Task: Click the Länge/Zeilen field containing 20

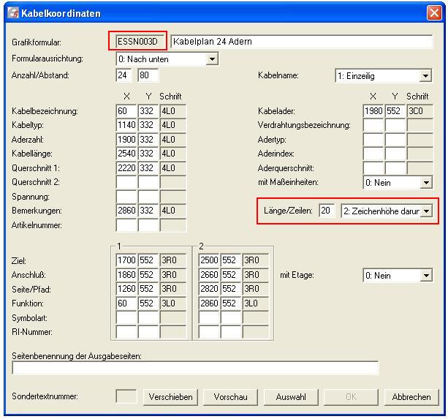Action: point(327,211)
